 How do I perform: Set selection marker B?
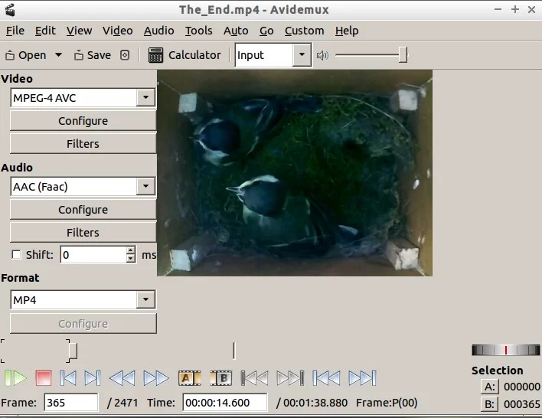tap(221, 378)
